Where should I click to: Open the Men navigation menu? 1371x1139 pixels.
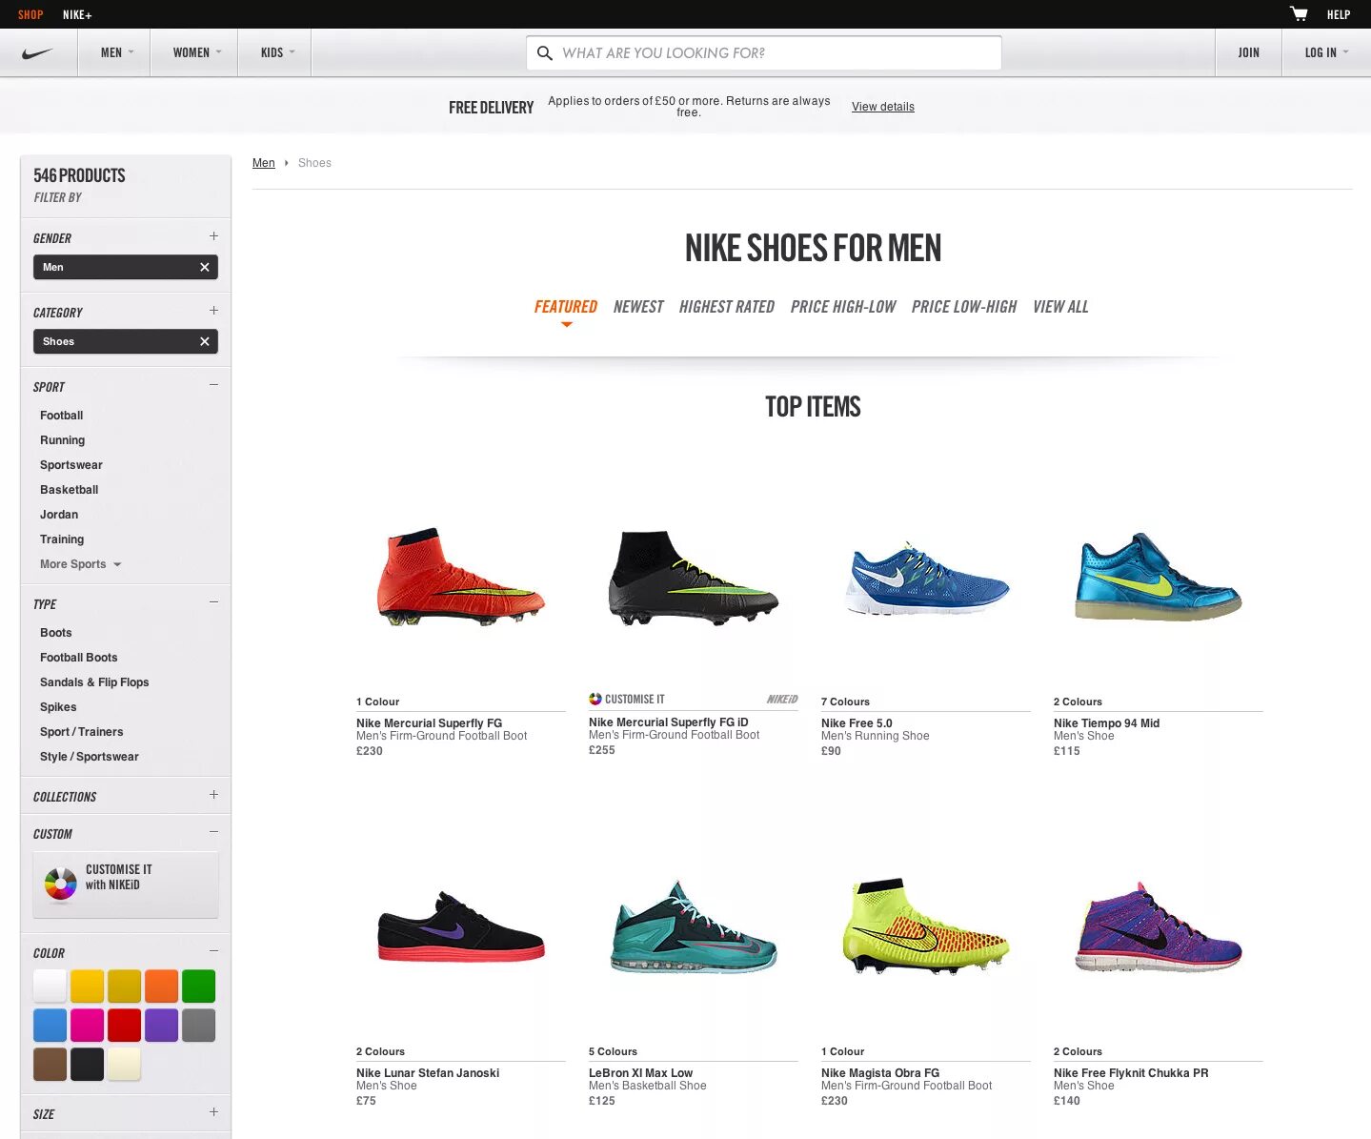(x=114, y=52)
